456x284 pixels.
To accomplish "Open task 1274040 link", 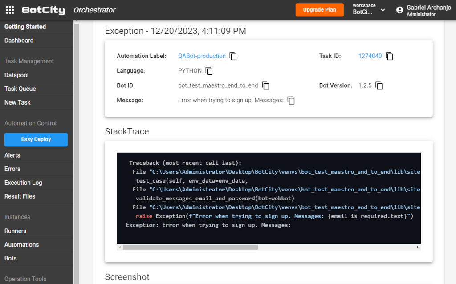I will click(370, 56).
